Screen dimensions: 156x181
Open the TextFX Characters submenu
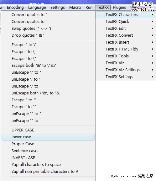tap(126, 15)
